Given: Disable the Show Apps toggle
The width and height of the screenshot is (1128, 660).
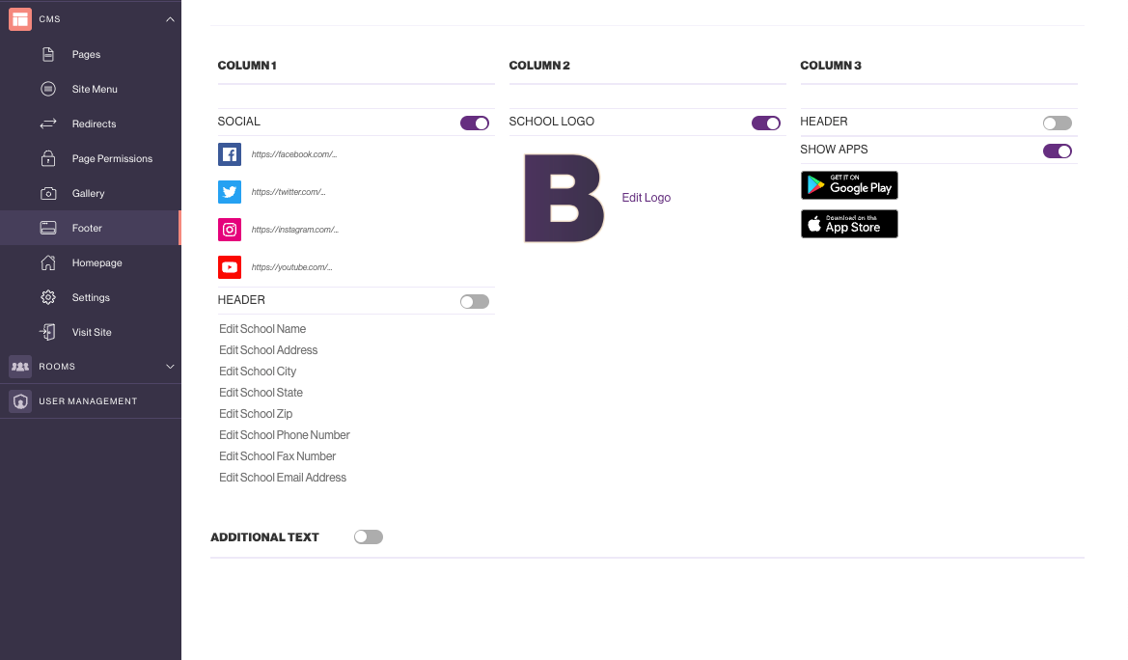Looking at the screenshot, I should [x=1058, y=151].
